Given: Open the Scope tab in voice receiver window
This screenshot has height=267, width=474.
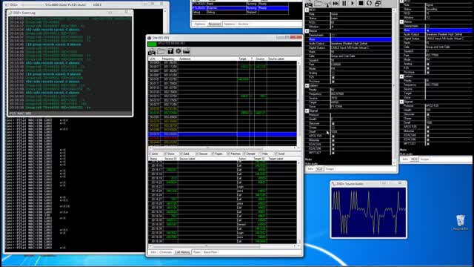Looking at the screenshot, I should pos(330,169).
